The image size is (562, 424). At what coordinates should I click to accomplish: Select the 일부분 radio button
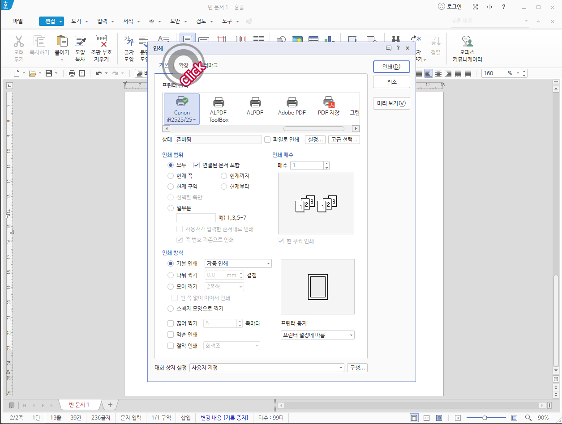pos(170,208)
